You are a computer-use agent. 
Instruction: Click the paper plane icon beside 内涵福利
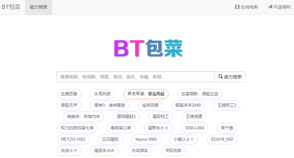tap(270, 7)
